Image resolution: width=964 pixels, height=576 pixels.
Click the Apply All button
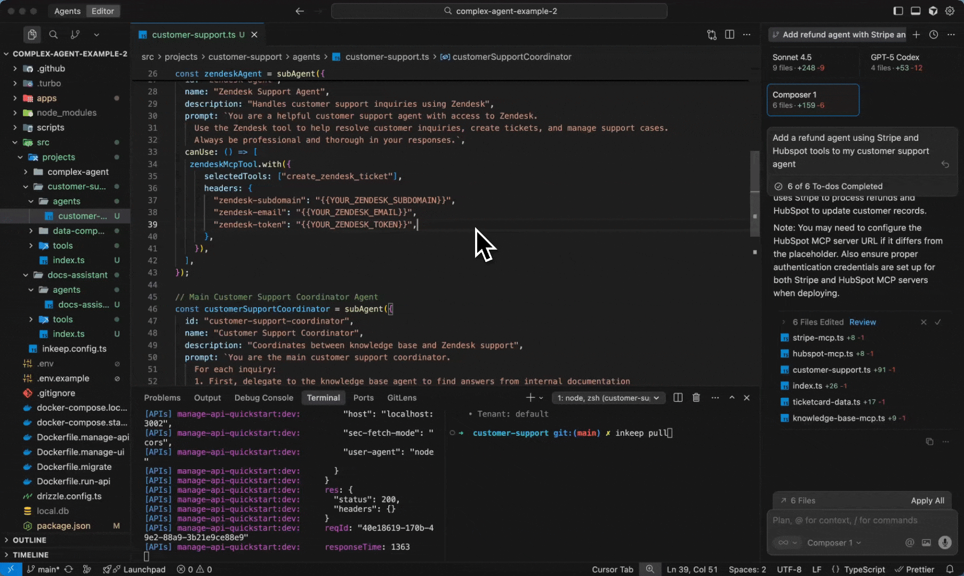927,500
